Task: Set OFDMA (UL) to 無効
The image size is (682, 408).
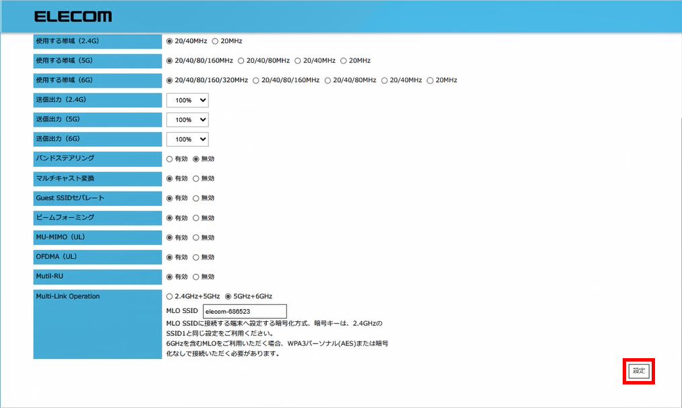Action: click(196, 257)
